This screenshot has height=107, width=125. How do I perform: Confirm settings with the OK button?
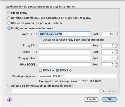(109, 99)
